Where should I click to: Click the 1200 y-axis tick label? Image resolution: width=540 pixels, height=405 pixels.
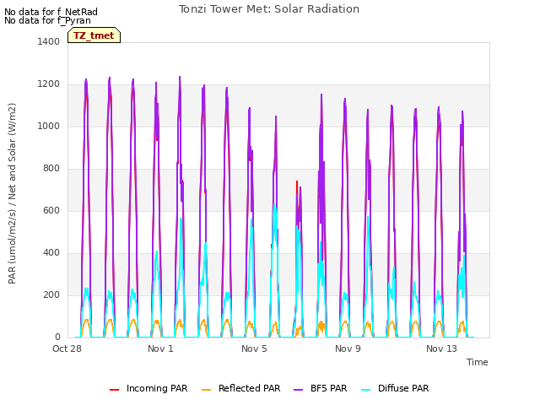click(x=49, y=84)
